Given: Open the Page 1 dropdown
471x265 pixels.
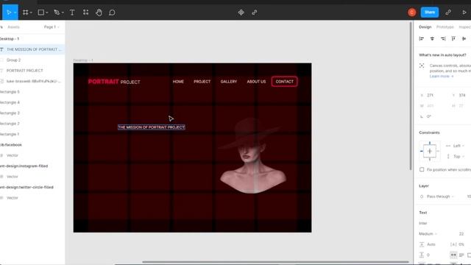Looking at the screenshot, I should tap(52, 27).
